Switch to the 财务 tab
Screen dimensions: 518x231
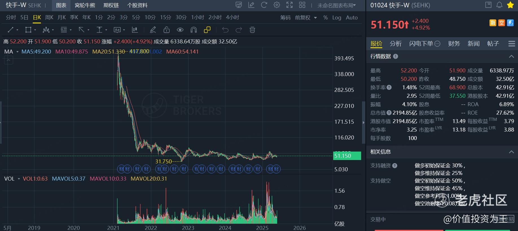tap(454, 44)
